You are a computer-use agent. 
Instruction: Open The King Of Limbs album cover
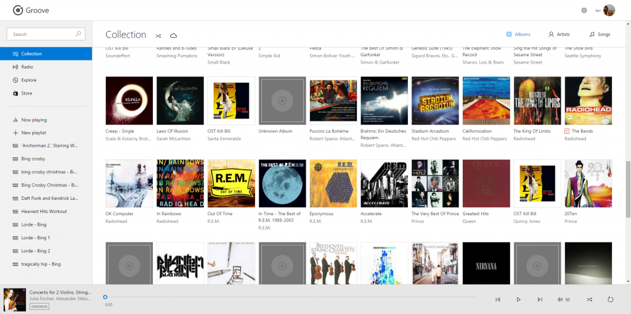[x=537, y=101]
